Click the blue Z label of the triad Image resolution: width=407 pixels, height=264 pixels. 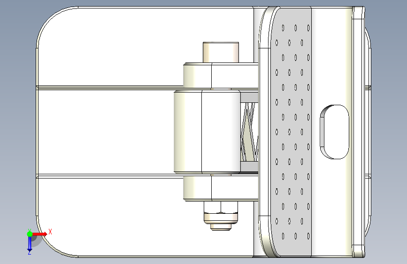point(29,252)
